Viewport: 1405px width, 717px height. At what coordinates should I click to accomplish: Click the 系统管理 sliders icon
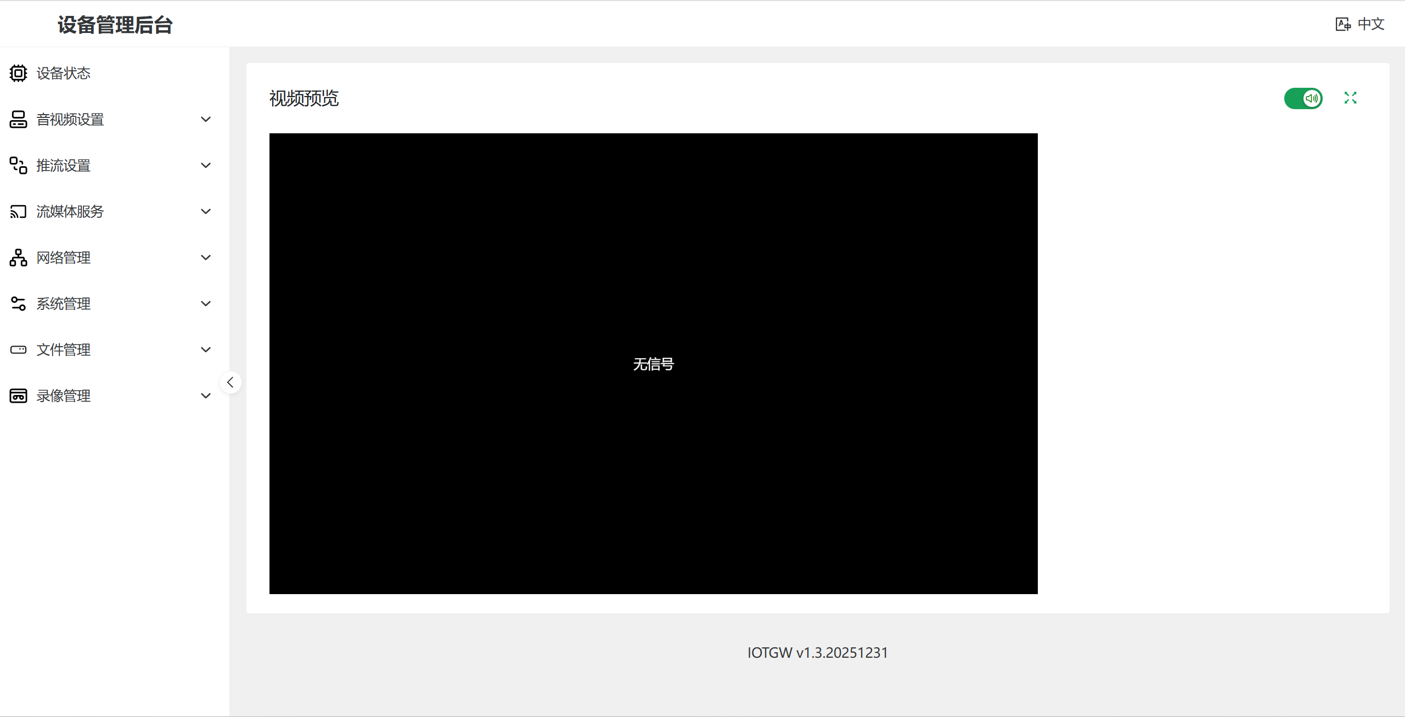click(x=18, y=303)
